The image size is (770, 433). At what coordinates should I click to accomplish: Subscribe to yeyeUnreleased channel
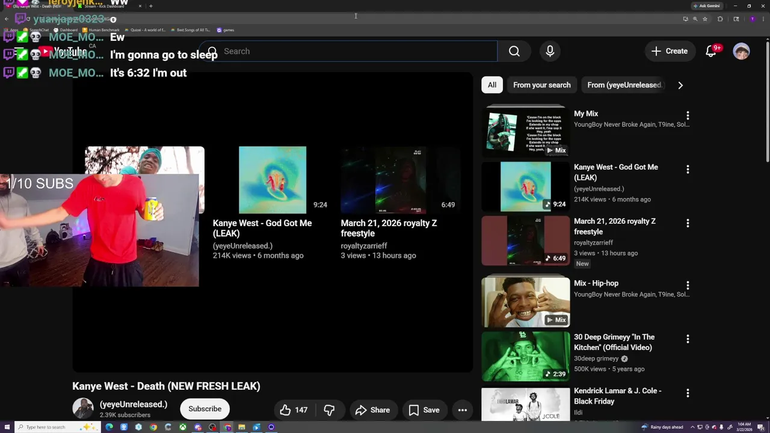point(205,409)
